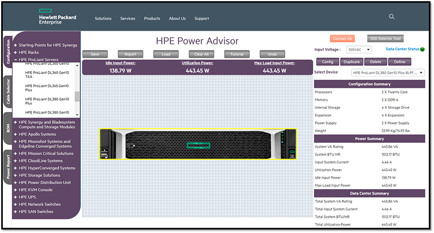Click the System VA Rating '445.86 VA' value

click(390, 147)
